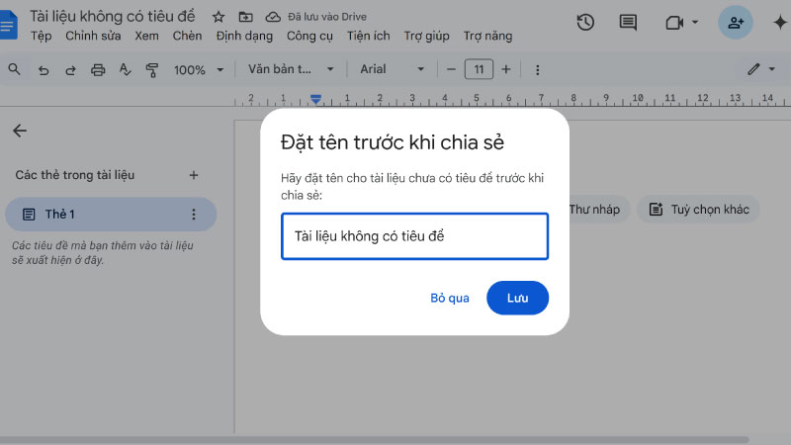Click the version history clock icon
The height and width of the screenshot is (445, 791).
click(x=585, y=22)
